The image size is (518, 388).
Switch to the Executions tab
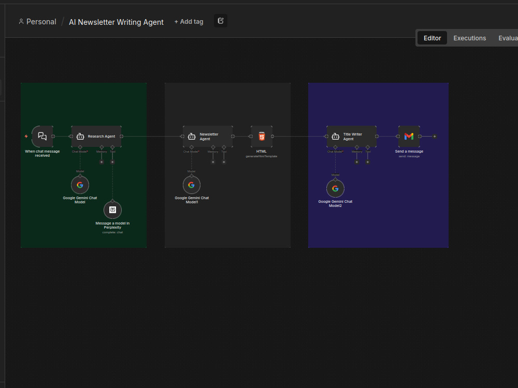[469, 38]
